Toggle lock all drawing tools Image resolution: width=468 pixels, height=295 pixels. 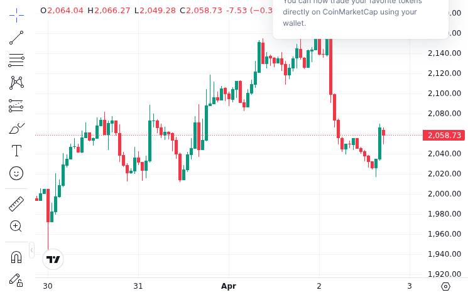click(16, 280)
